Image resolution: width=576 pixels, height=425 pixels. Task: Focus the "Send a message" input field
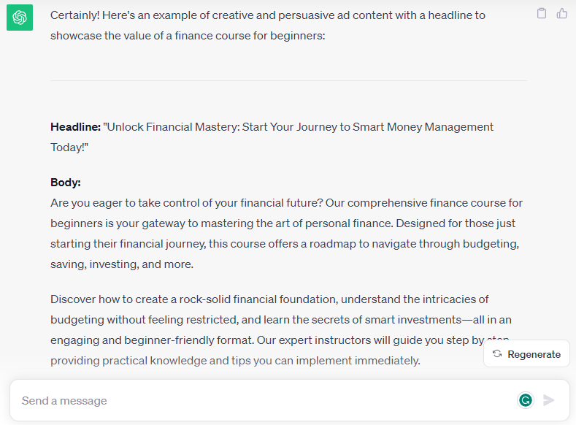click(x=263, y=400)
